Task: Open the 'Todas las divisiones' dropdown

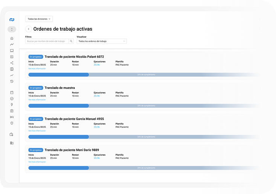Action: [39, 19]
